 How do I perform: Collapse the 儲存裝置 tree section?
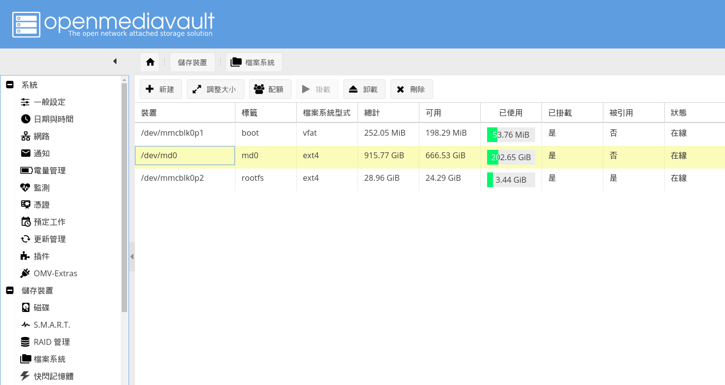(x=10, y=290)
